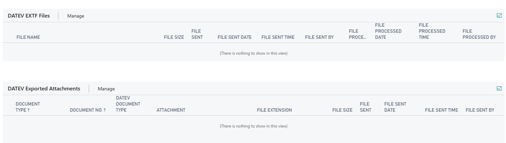Open Manage menu for DATEV Exported Attachments

[106, 89]
